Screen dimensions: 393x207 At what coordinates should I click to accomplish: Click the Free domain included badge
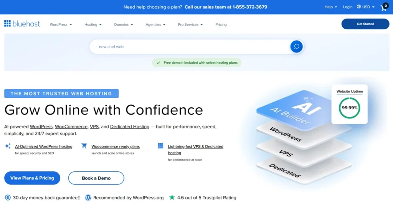pos(197,63)
